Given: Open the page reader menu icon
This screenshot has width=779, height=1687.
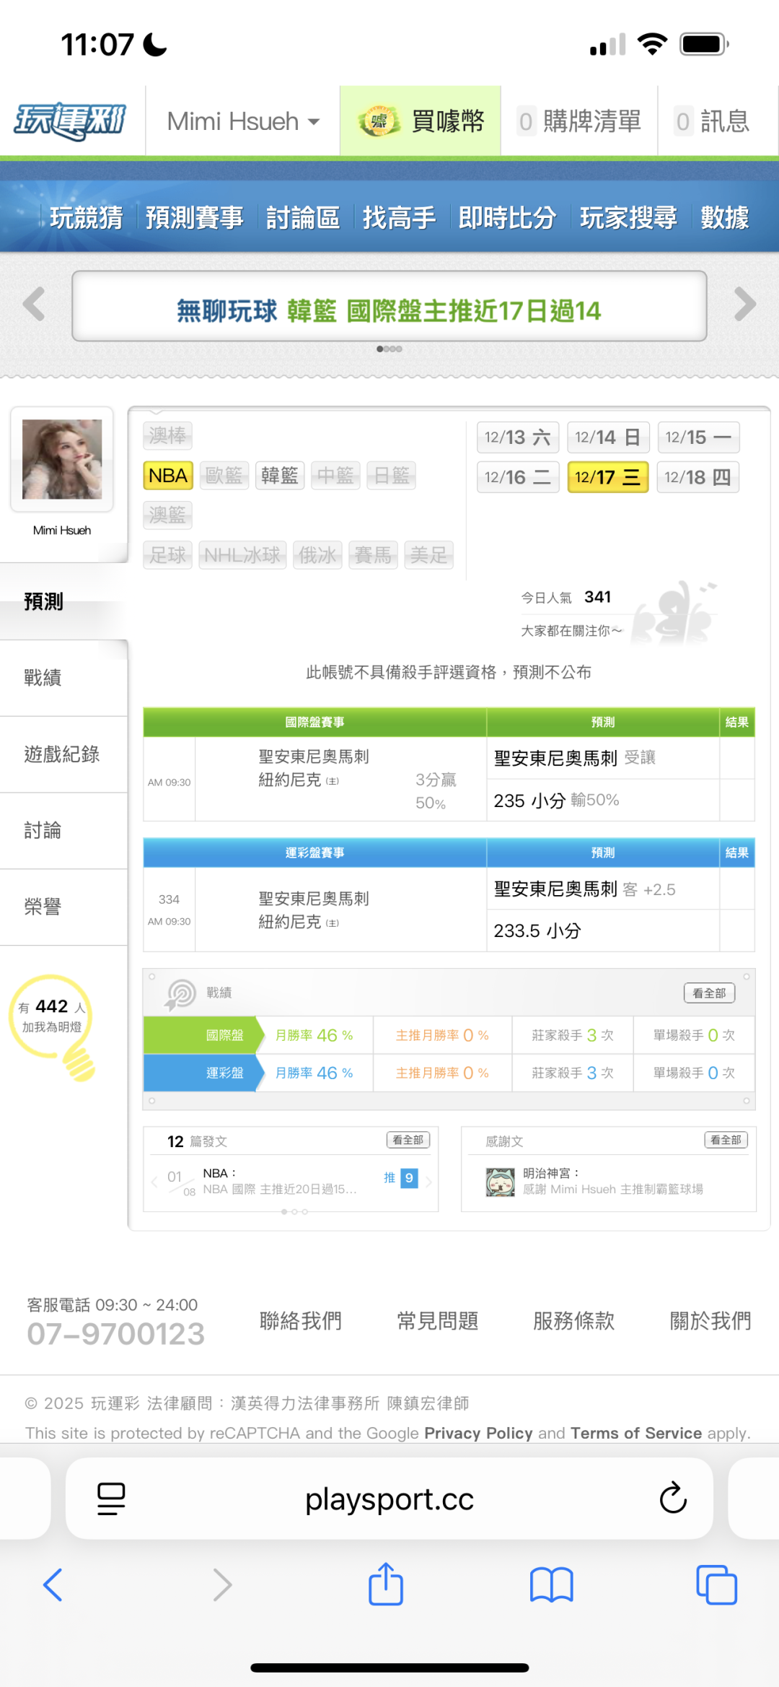Looking at the screenshot, I should tap(111, 1498).
